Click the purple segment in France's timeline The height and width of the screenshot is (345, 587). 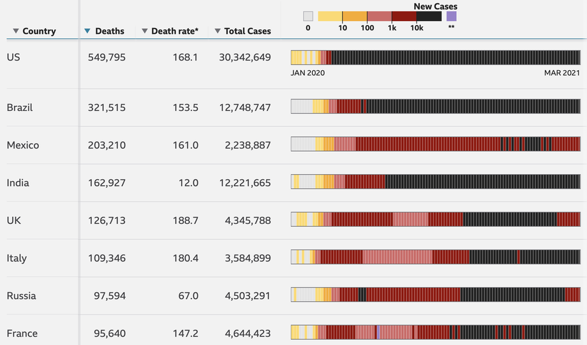[x=378, y=332]
